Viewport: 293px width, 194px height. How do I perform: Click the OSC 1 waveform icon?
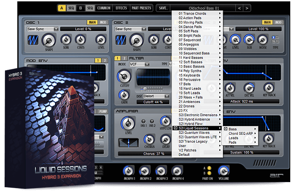(33, 40)
